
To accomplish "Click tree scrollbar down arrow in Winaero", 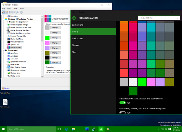I will click(x=42, y=76).
